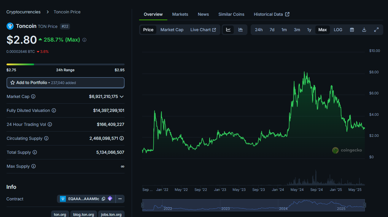Click the TON icon in contract box
388x217 pixels.
(x=63, y=199)
